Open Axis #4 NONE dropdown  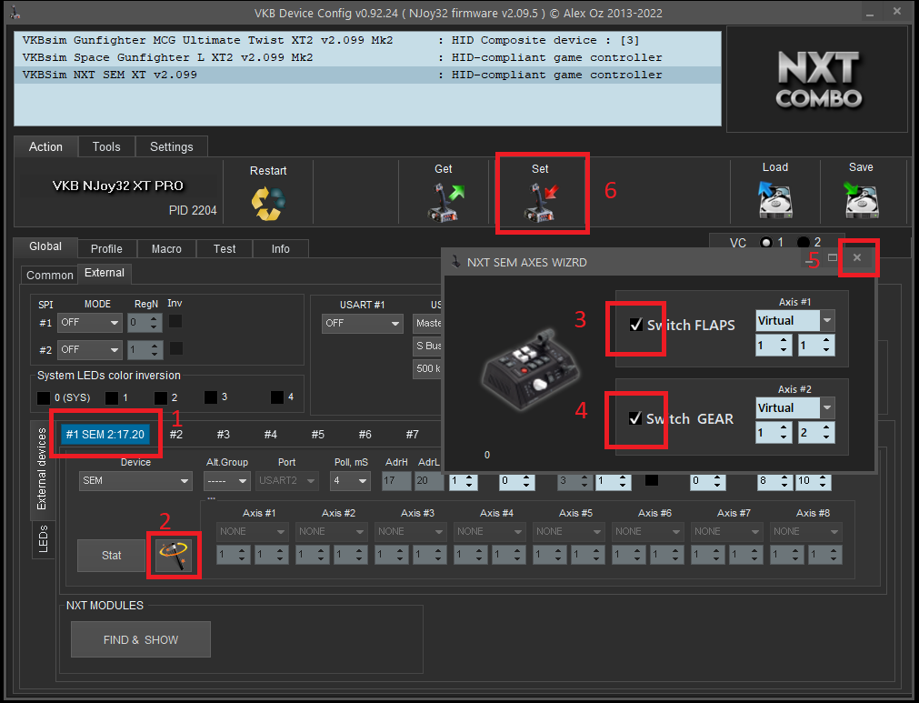pos(489,532)
